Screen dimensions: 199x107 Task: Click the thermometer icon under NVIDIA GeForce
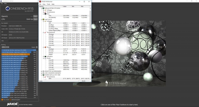(x=45, y=77)
